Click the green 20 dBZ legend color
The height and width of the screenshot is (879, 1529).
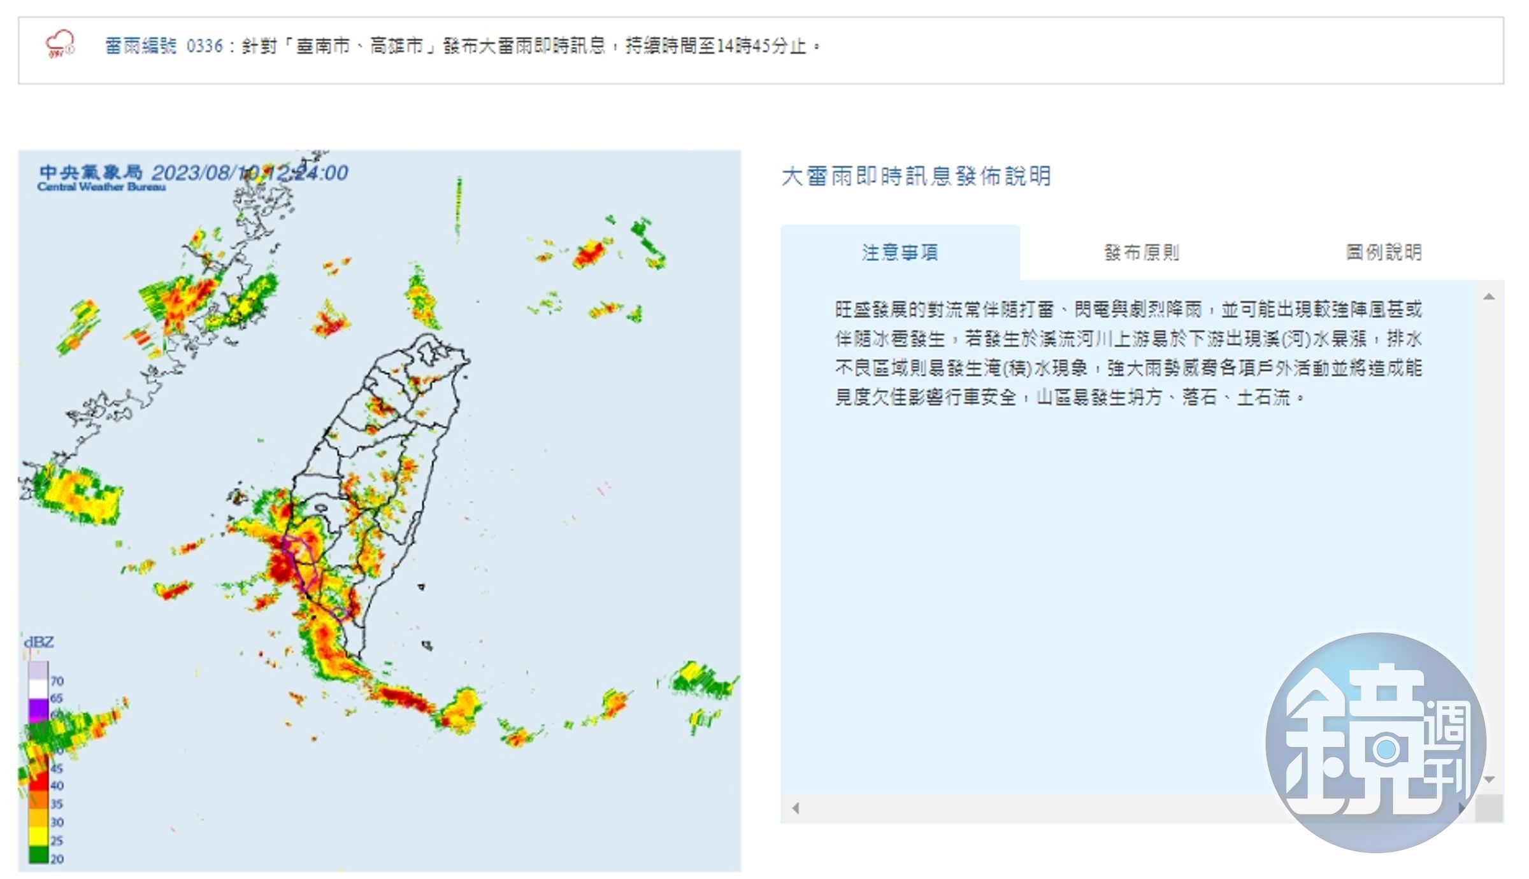pyautogui.click(x=39, y=854)
